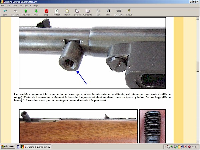Select the Carabine Squires Bing... taskbar button
The width and height of the screenshot is (200, 150).
(x=36, y=147)
